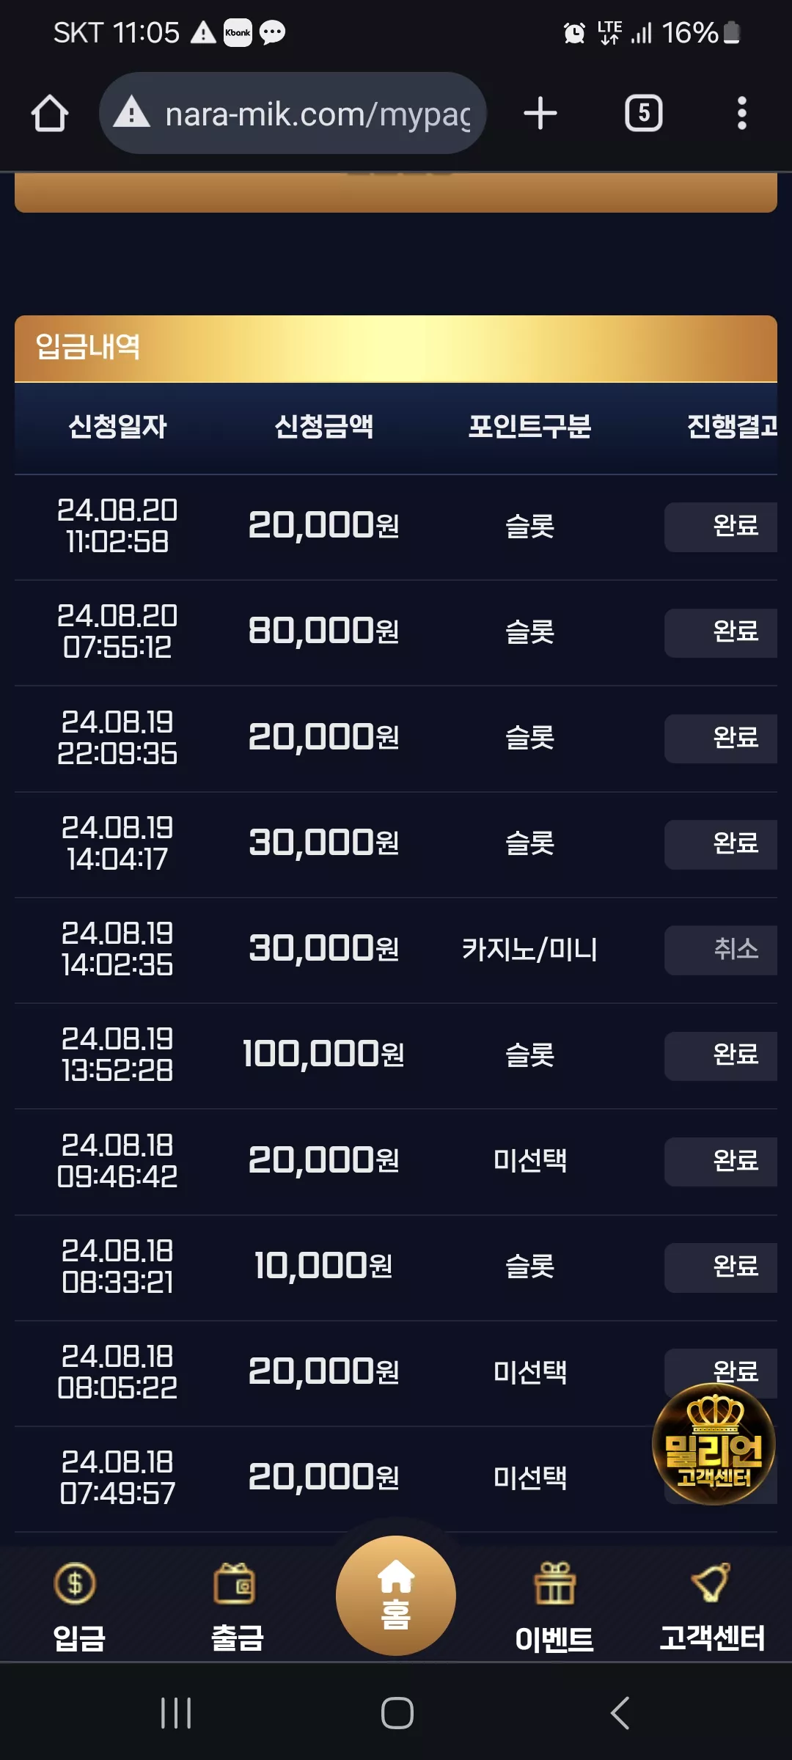Screen dimensions: 792x1760
Task: Tap the 고객센터 megaphone icon
Action: click(x=711, y=1583)
